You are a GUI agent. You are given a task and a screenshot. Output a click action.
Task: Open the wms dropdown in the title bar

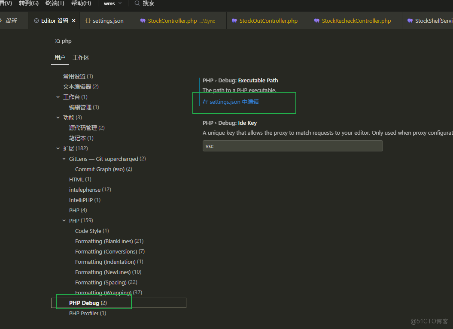pos(112,3)
